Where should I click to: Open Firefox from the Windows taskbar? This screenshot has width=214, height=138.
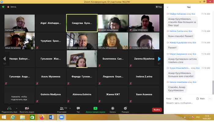pyautogui.click(x=42, y=117)
